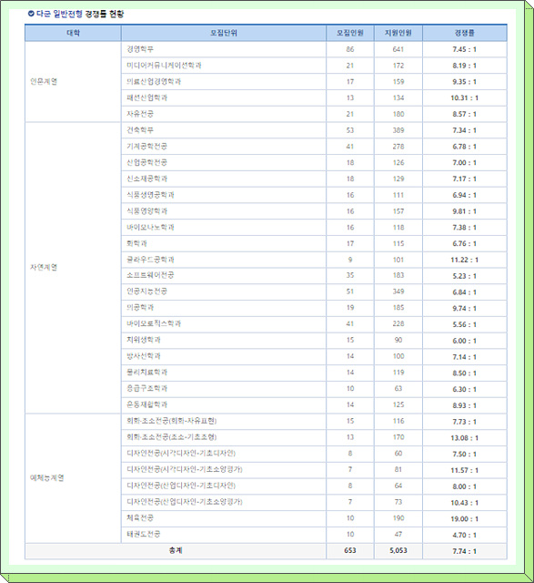Image resolution: width=534 pixels, height=583 pixels.
Task: Click the '응급구조학과' row name
Action: click(x=147, y=389)
